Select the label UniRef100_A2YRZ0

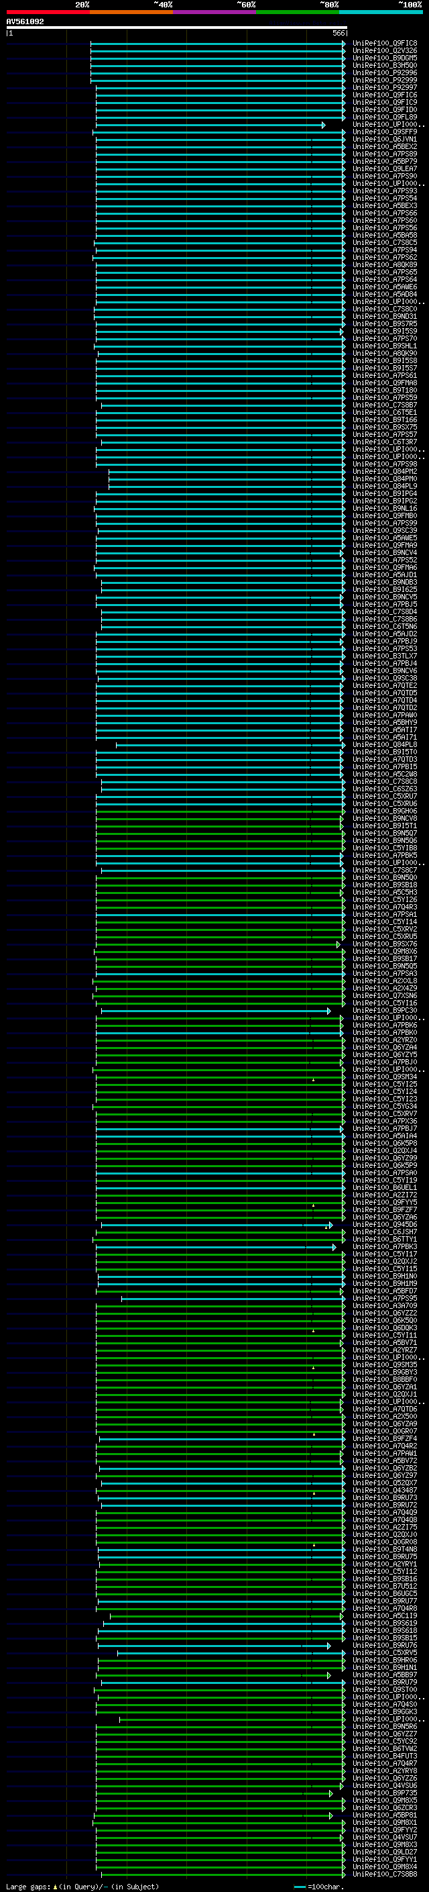(384, 1040)
